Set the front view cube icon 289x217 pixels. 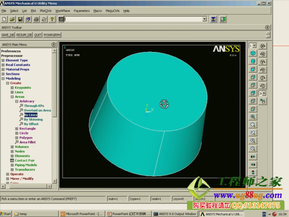pos(253,69)
